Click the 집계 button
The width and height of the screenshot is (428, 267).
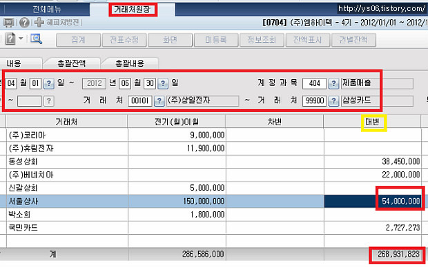[x=78, y=40]
